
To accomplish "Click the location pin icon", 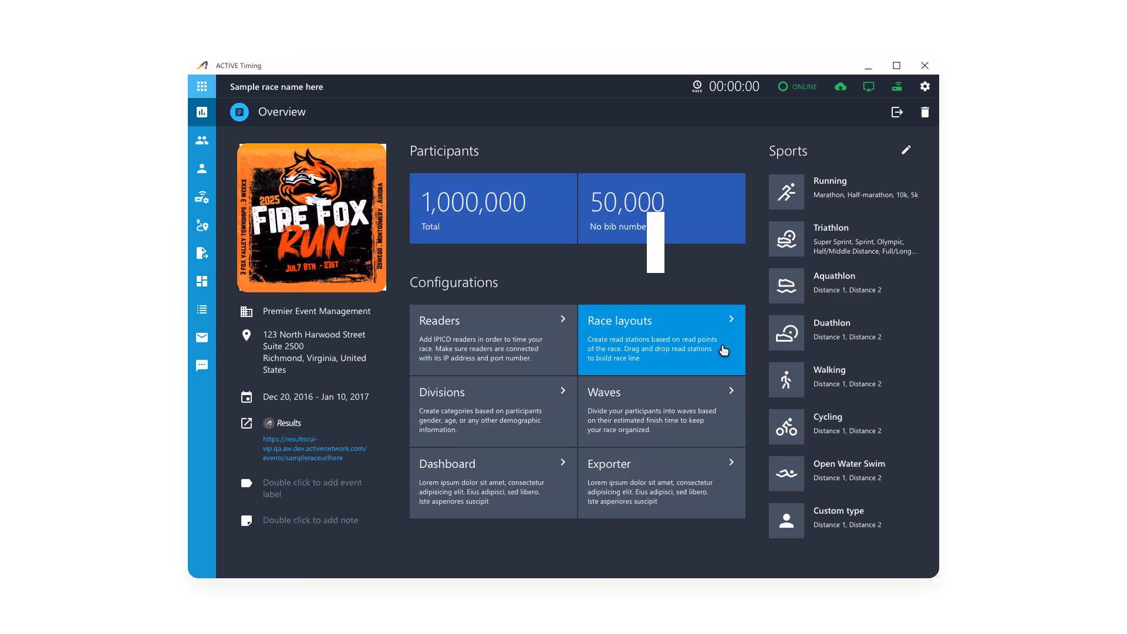I will [247, 335].
